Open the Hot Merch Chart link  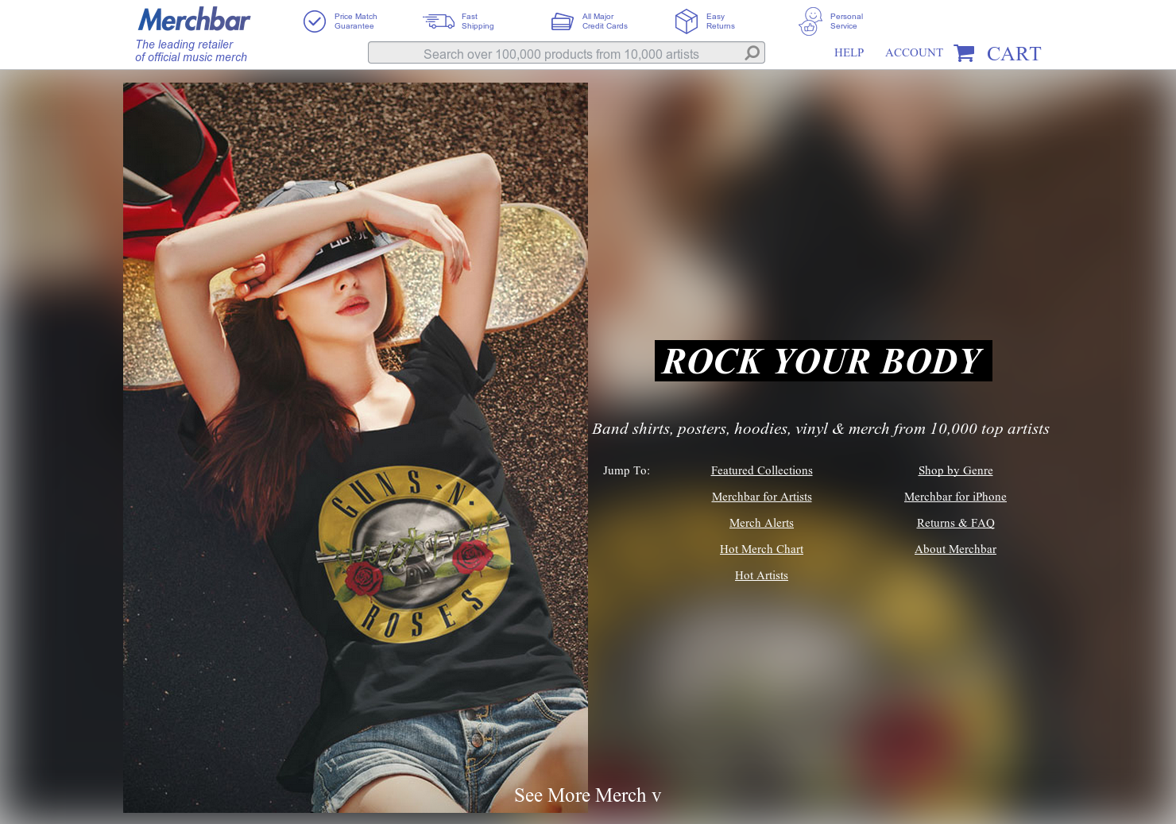coord(761,549)
